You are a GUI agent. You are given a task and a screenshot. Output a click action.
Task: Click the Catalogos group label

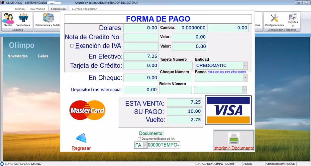point(17,30)
